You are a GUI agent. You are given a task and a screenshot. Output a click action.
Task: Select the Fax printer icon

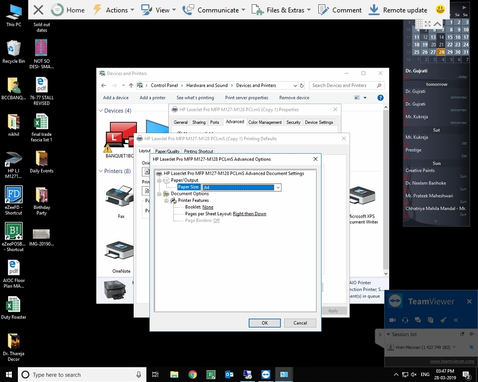[x=120, y=201]
